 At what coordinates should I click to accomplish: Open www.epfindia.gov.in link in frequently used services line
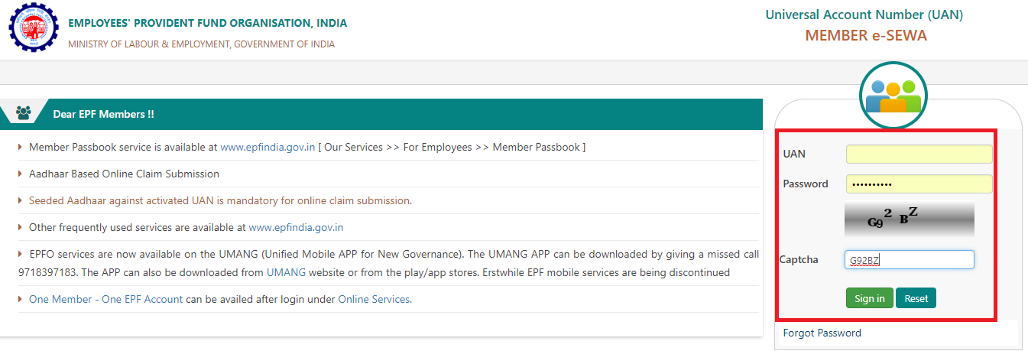(296, 227)
